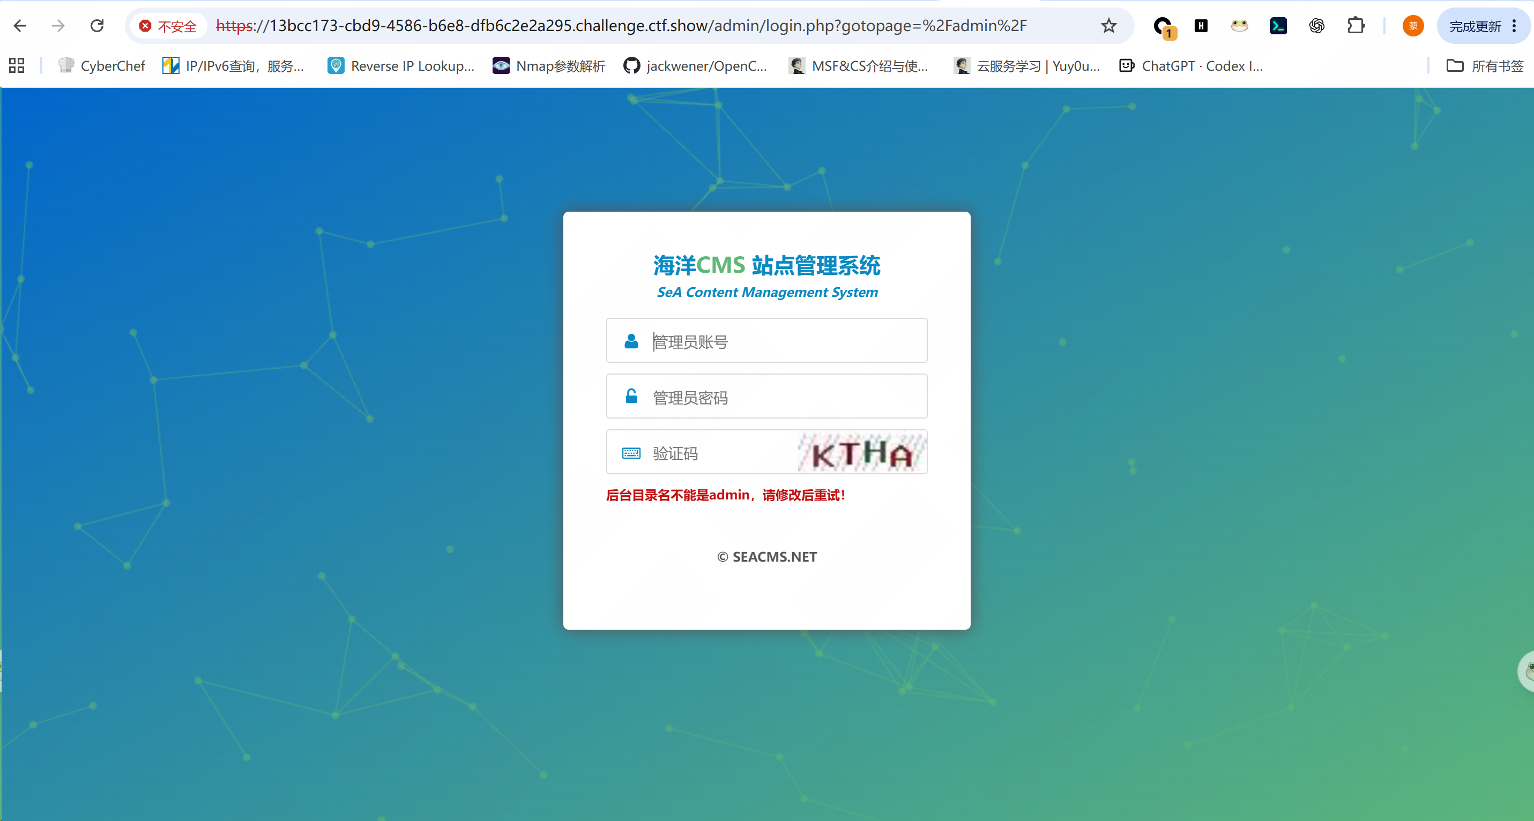Open the 所有书签 all bookmarks folder
The image size is (1534, 821).
(1485, 65)
